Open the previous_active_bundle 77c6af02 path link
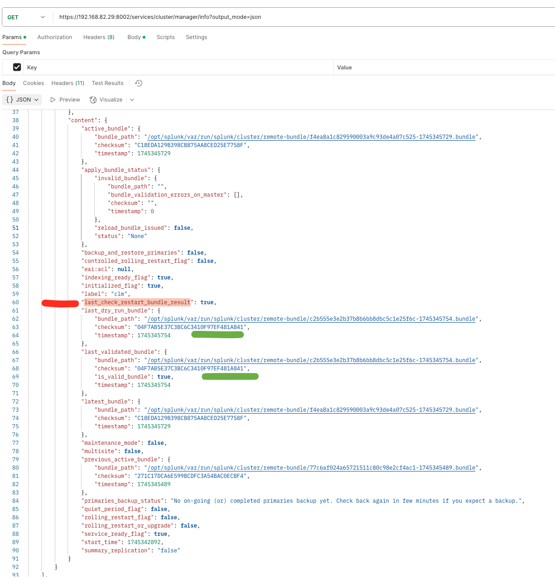The height and width of the screenshot is (579, 555). point(311,467)
